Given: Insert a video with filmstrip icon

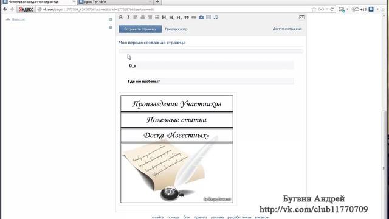Looking at the screenshot, I should coord(208,17).
